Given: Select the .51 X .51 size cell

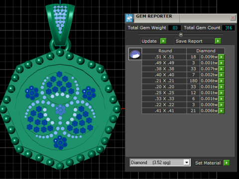Looking at the screenshot, I should coord(164,57).
